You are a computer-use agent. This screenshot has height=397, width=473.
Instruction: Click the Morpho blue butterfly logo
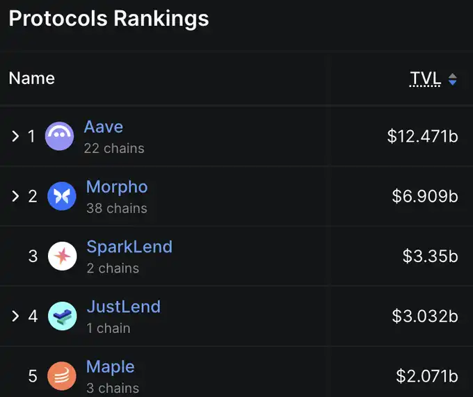click(x=62, y=196)
